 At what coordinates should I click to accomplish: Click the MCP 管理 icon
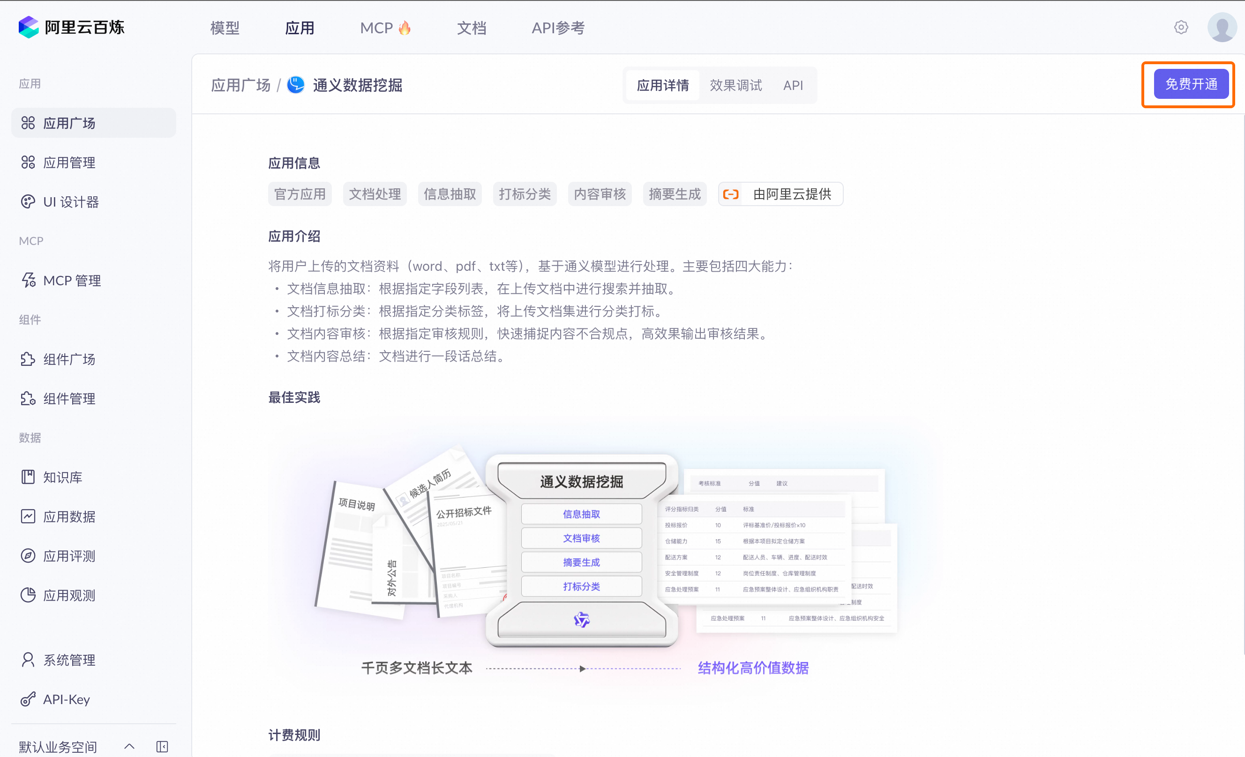[x=28, y=280]
